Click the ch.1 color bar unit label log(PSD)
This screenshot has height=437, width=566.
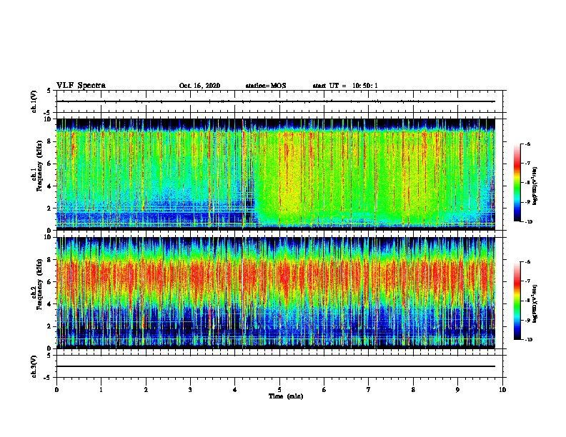(535, 186)
